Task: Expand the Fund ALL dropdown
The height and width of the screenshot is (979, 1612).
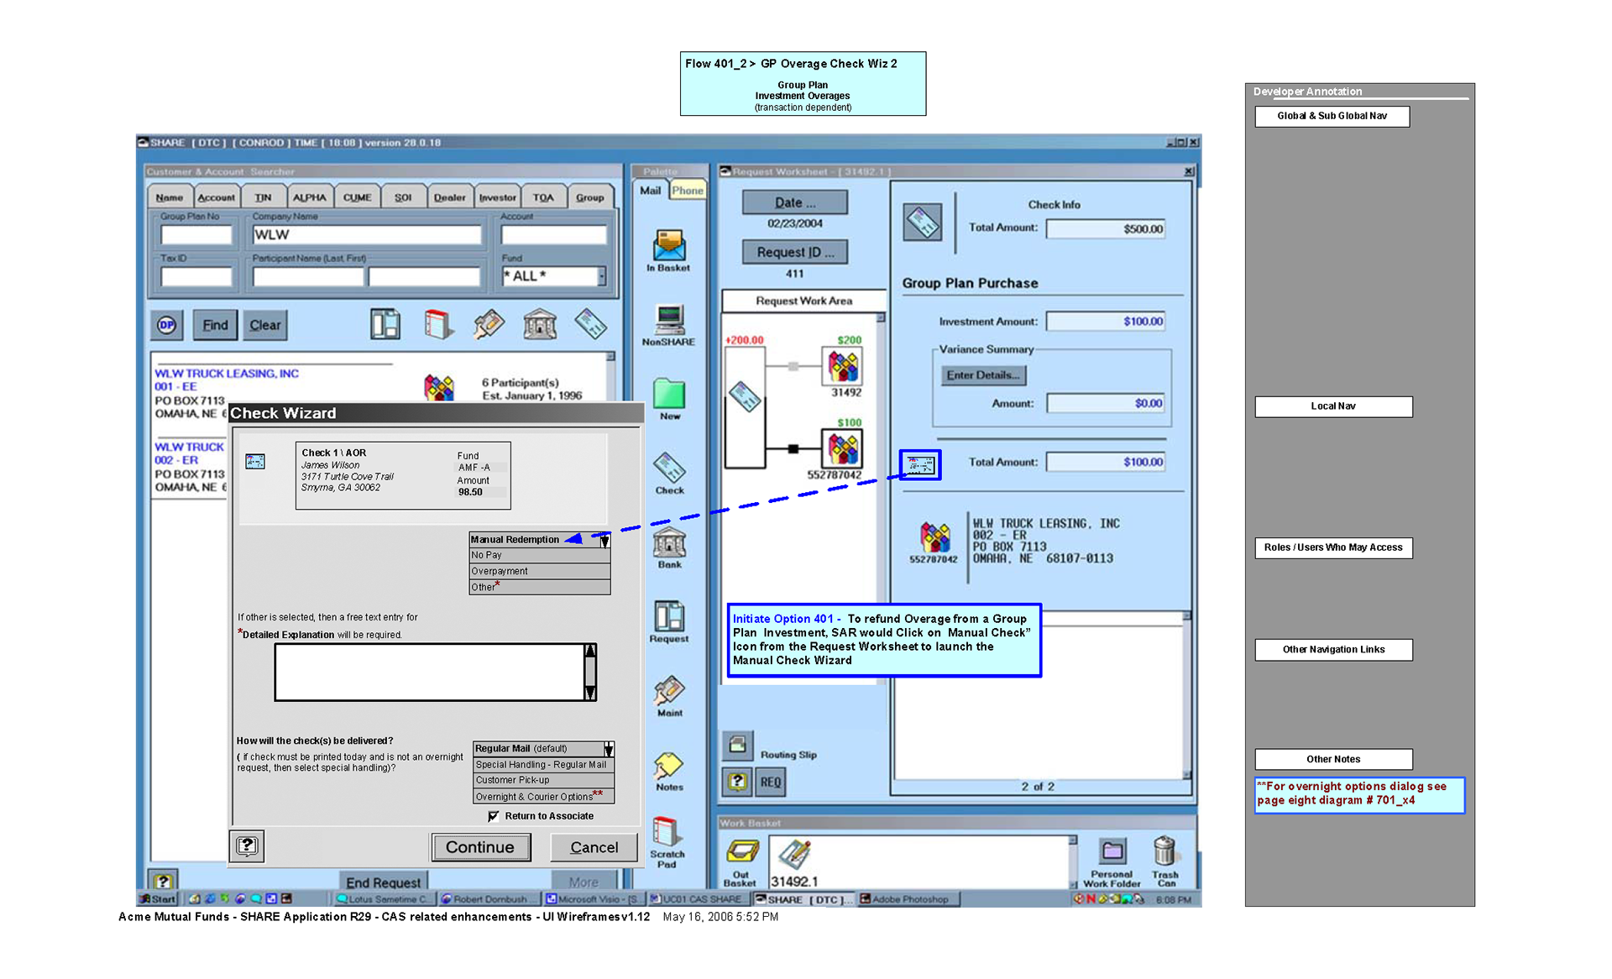Action: (x=601, y=276)
